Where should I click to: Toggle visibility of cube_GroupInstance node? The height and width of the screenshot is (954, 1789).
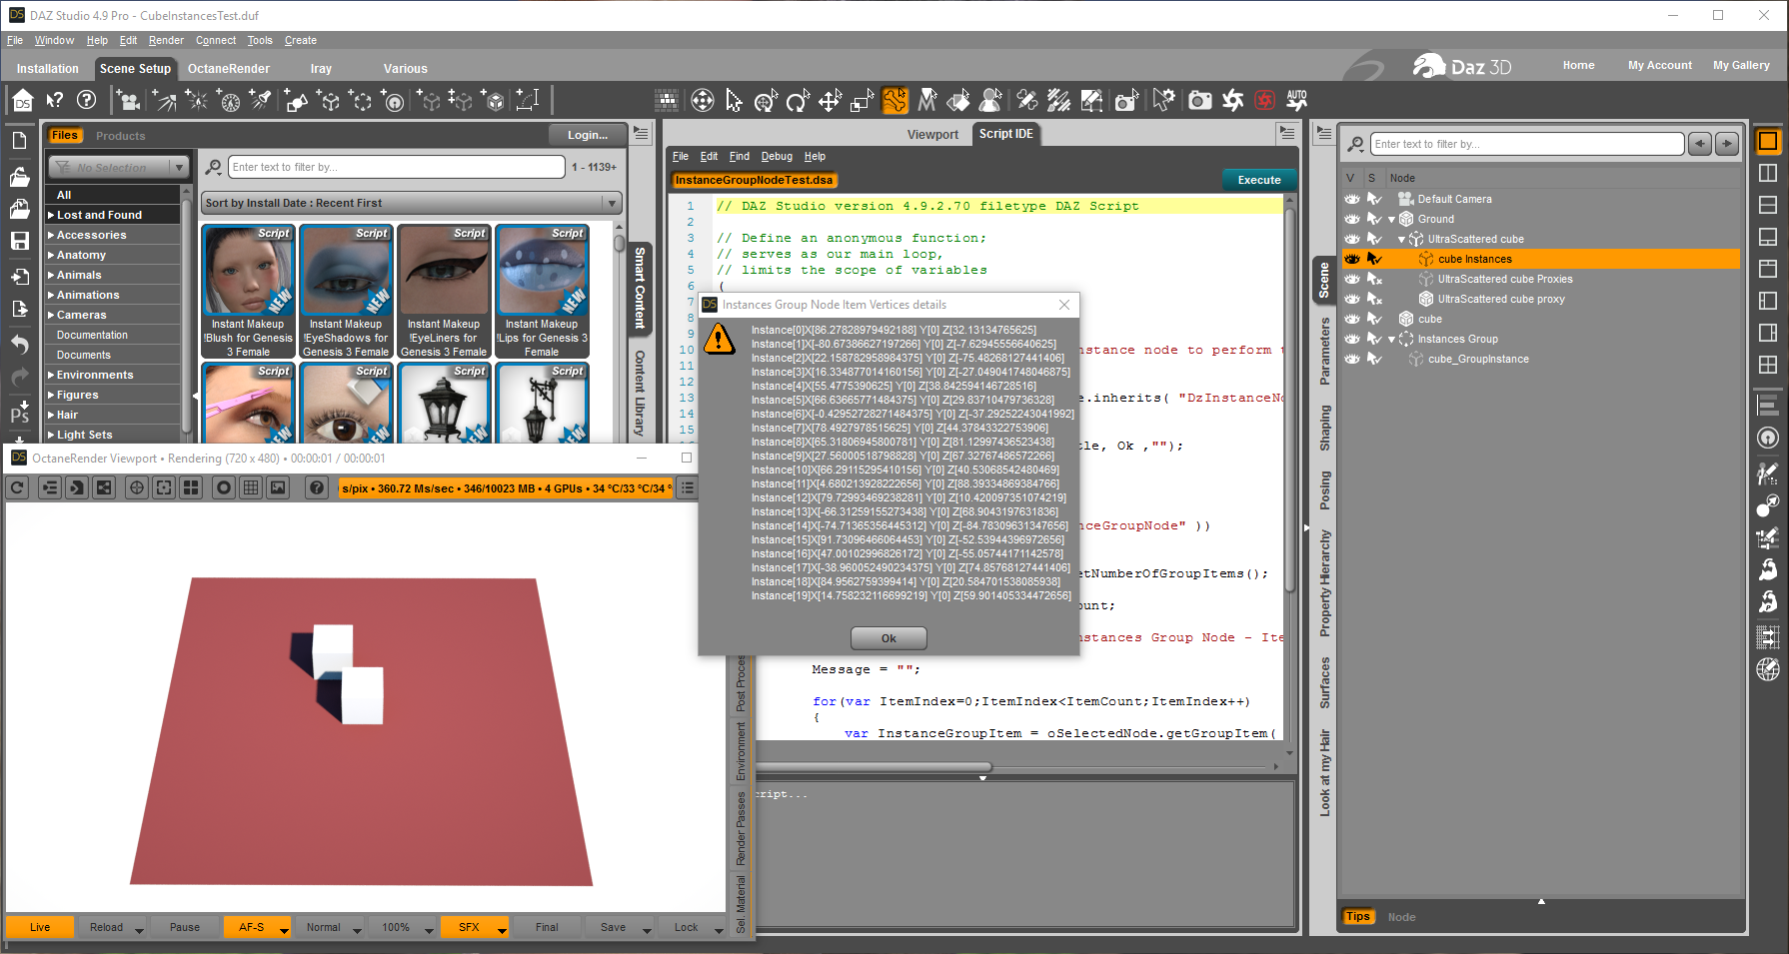point(1352,359)
